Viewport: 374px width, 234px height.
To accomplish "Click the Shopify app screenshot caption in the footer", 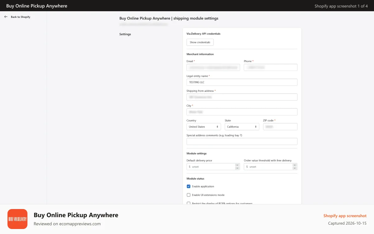I will 345,216.
